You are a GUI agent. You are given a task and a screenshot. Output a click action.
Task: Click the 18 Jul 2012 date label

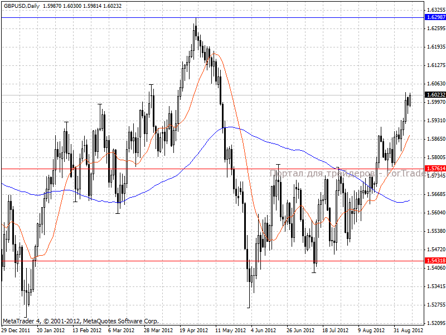coord(337,330)
